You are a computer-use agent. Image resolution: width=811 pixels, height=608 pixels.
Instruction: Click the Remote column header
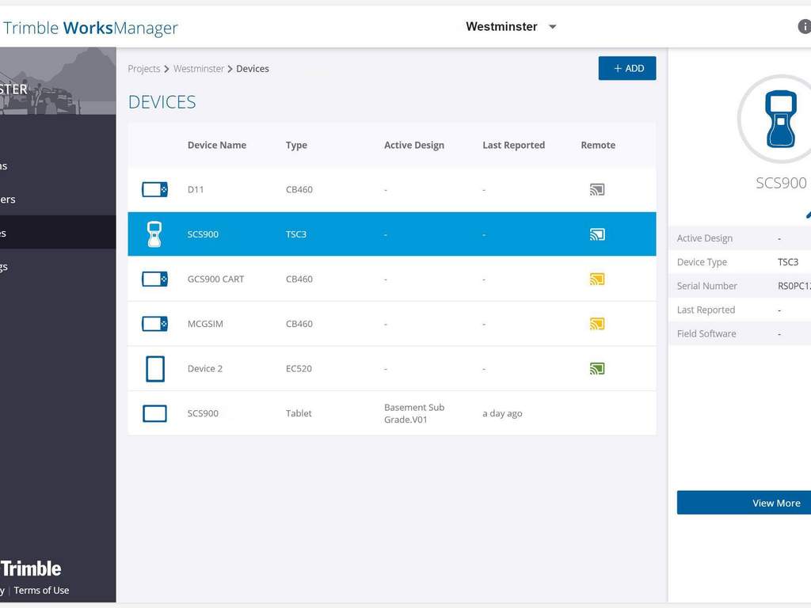pyautogui.click(x=598, y=146)
